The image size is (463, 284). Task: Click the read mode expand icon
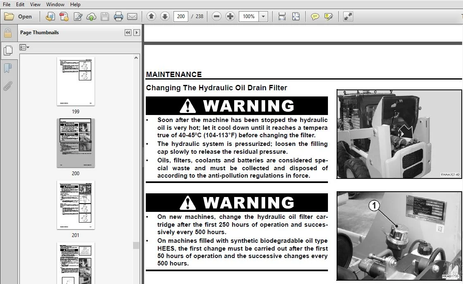[x=348, y=16]
